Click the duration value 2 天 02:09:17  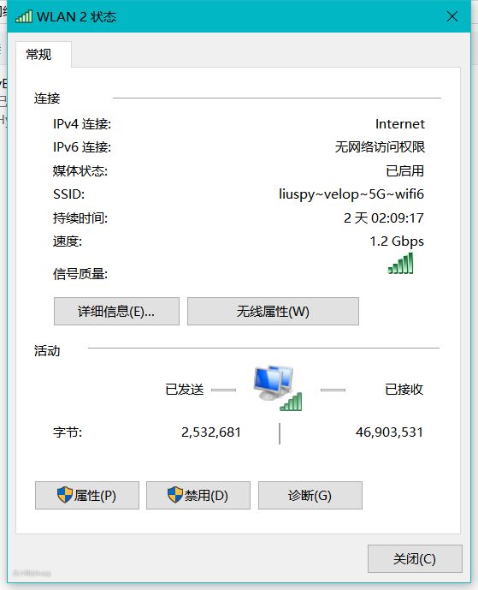[x=384, y=218]
